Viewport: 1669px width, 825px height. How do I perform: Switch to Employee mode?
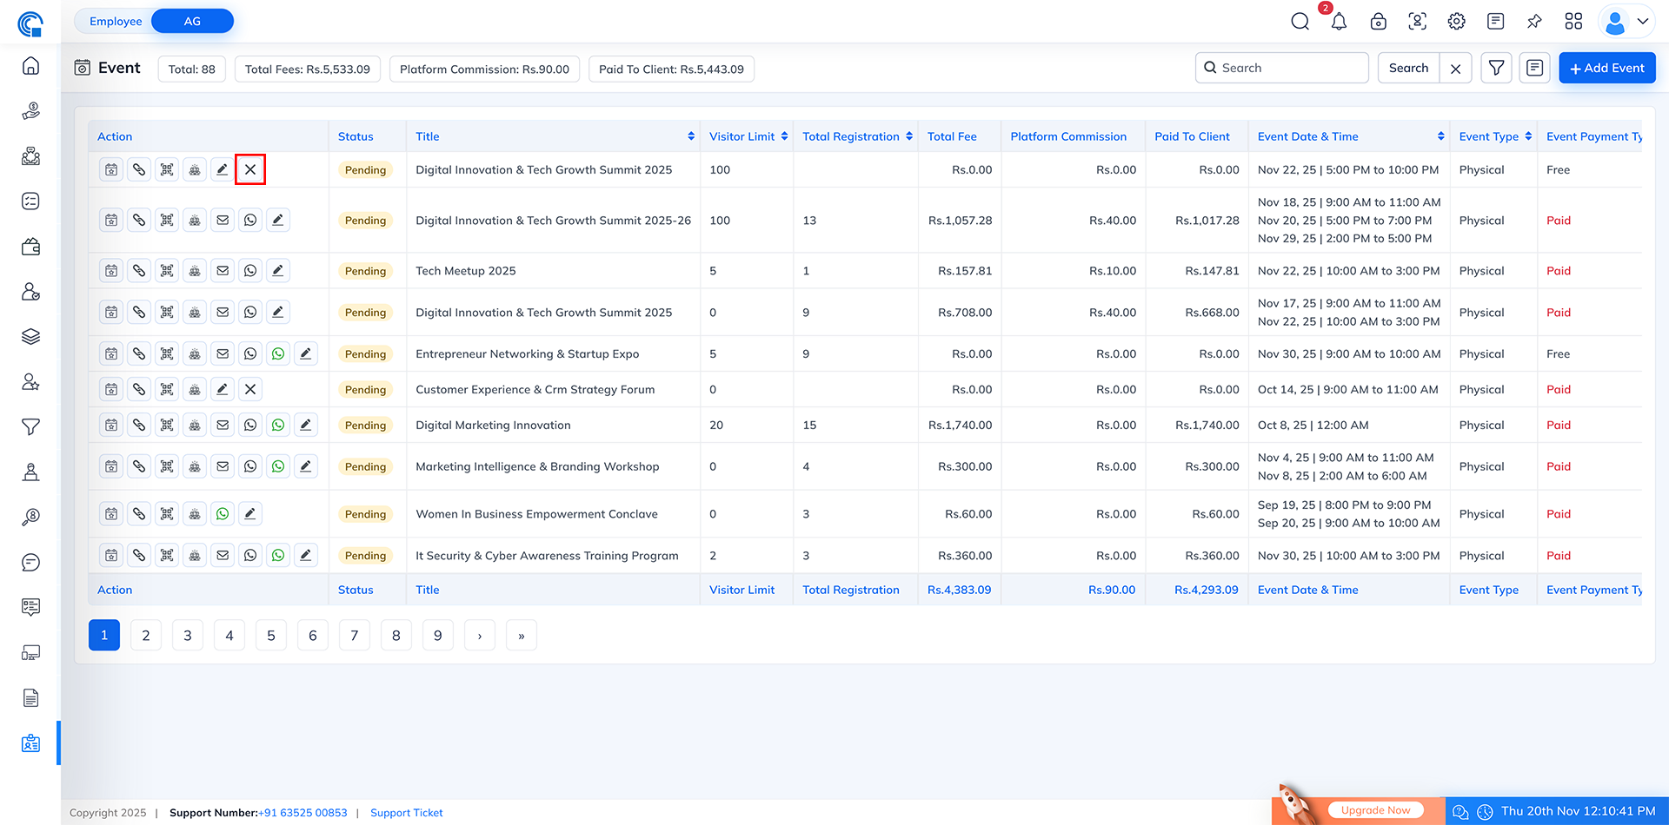coord(116,21)
